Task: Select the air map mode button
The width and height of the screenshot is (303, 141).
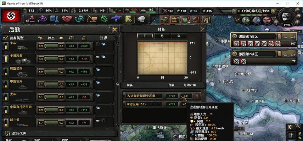Action: [267, 20]
